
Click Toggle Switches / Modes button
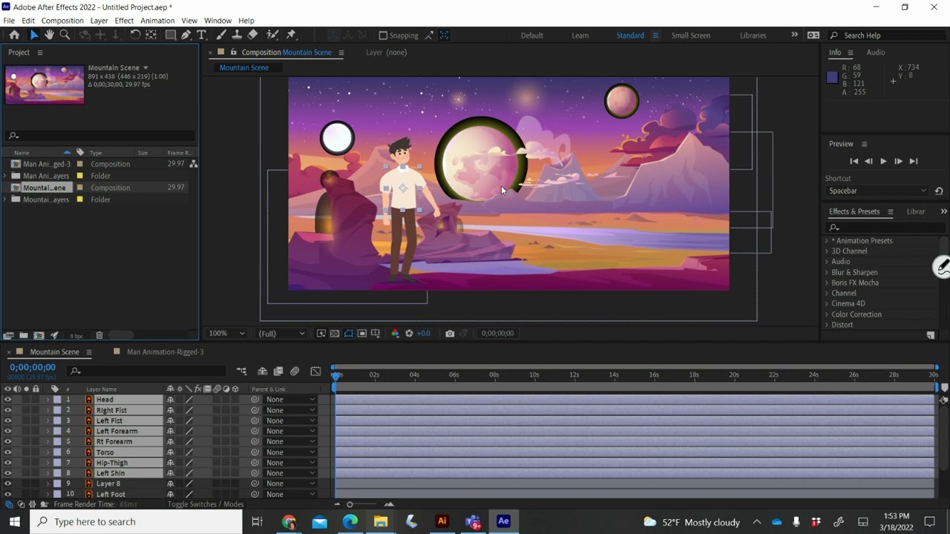(206, 504)
